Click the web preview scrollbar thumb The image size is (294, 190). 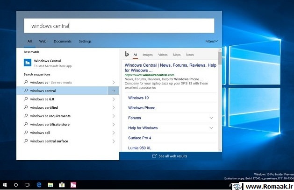coord(220,58)
